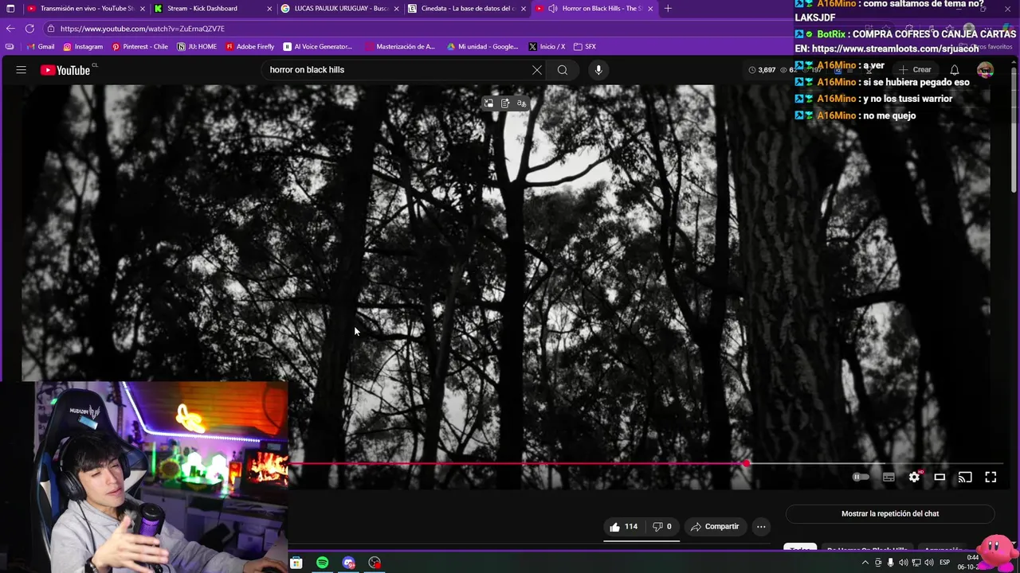This screenshot has width=1020, height=573.
Task: Open AI Voice Generator bookmark
Action: pyautogui.click(x=318, y=47)
